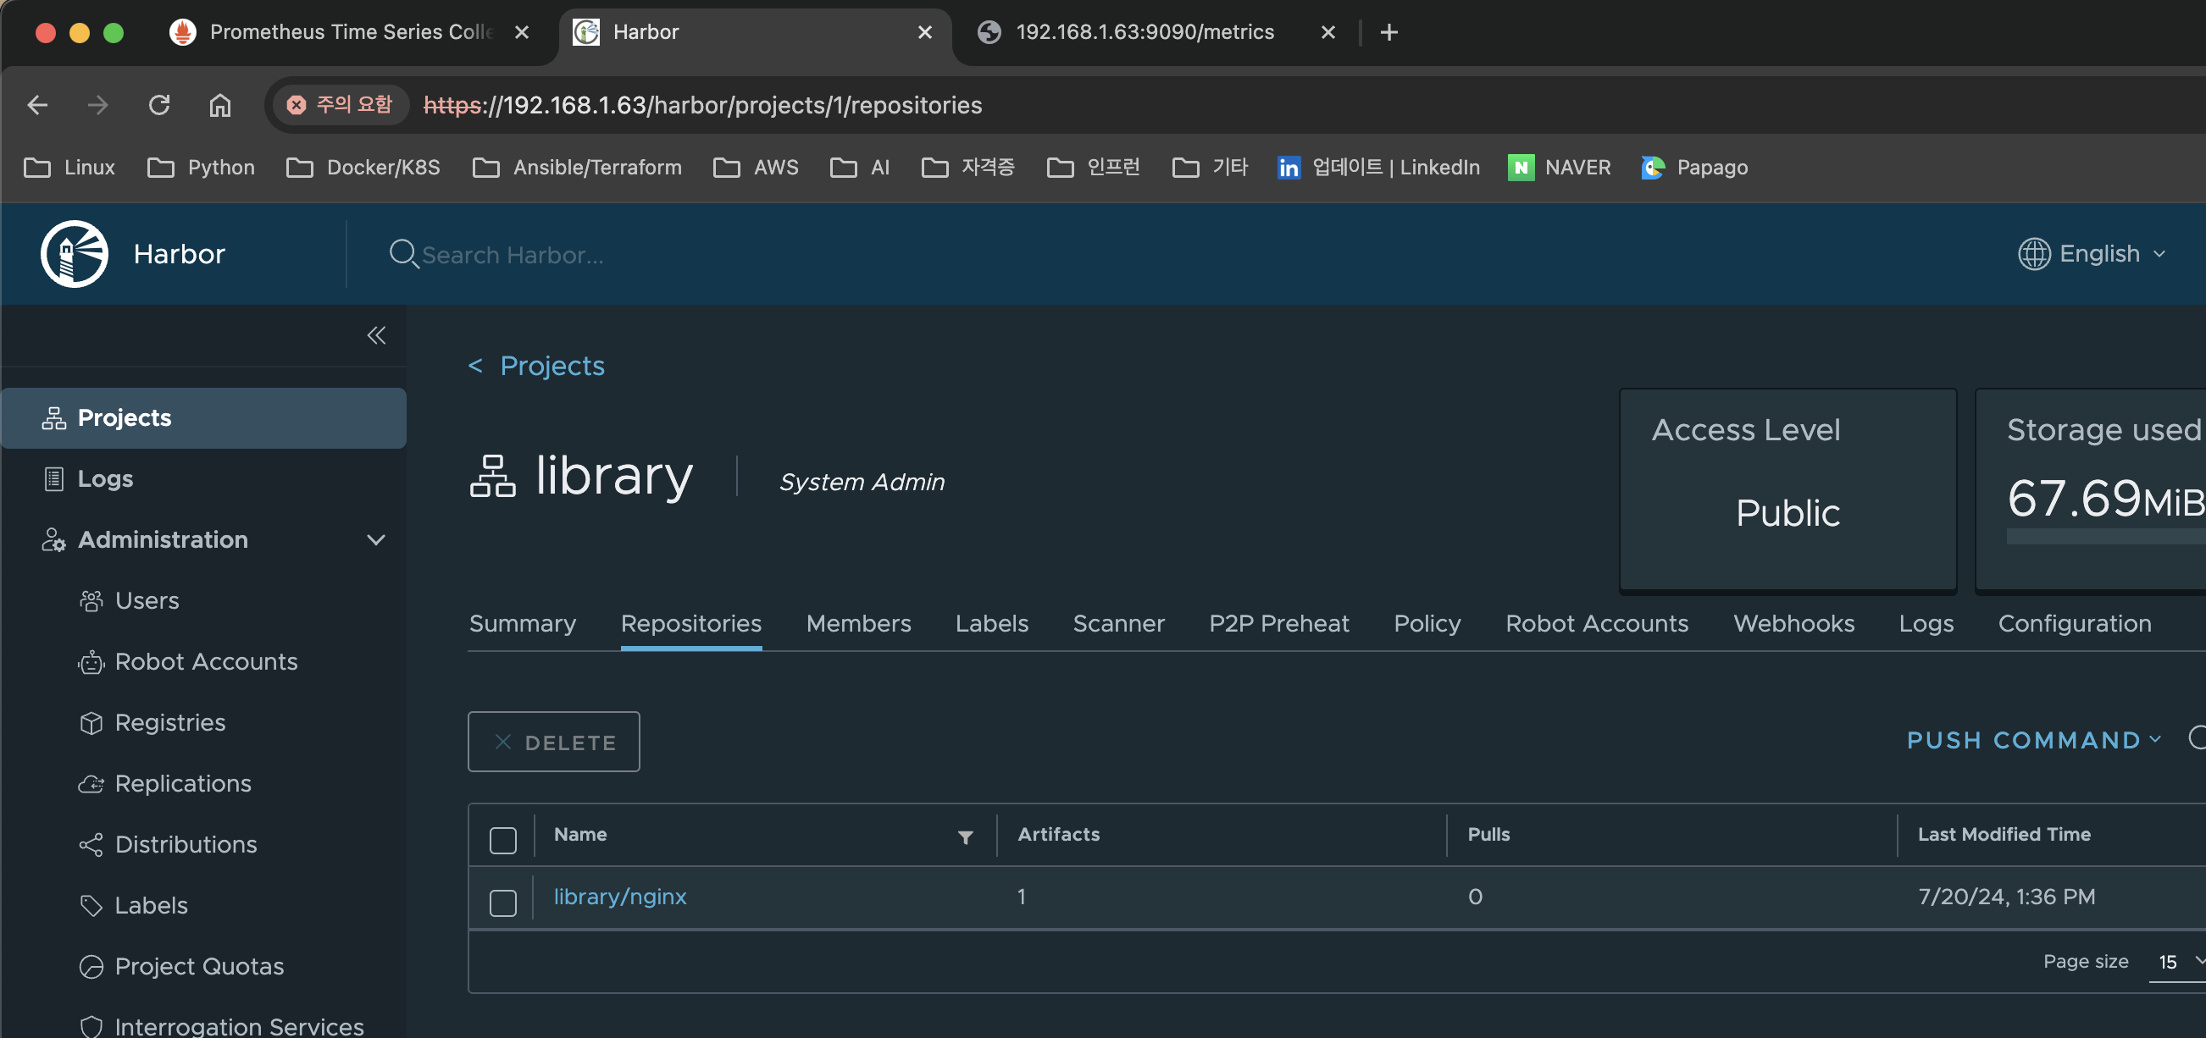Click the Replications cloud icon
This screenshot has width=2206, height=1038.
coord(91,784)
